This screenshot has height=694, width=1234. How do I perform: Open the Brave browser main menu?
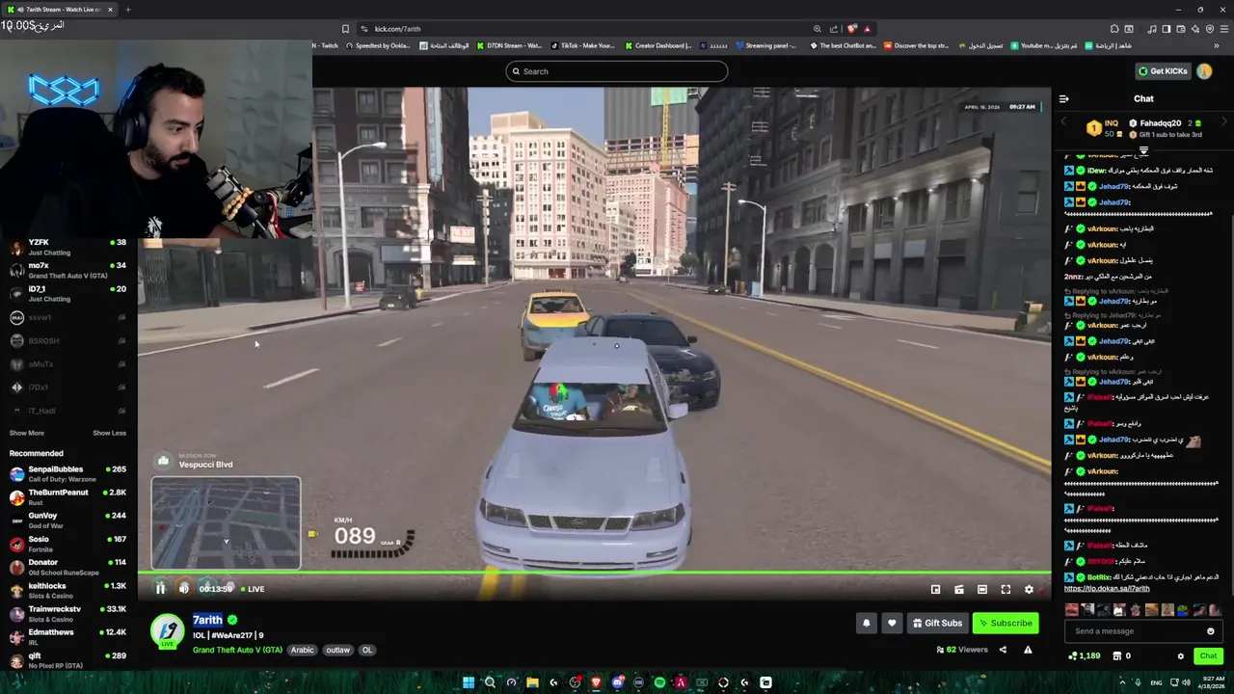(x=1224, y=29)
